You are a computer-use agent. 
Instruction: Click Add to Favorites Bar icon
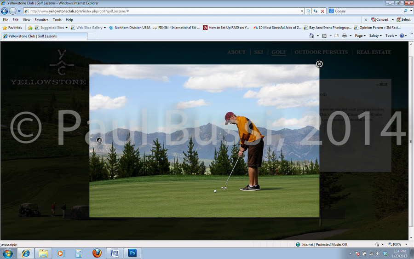tap(30, 28)
